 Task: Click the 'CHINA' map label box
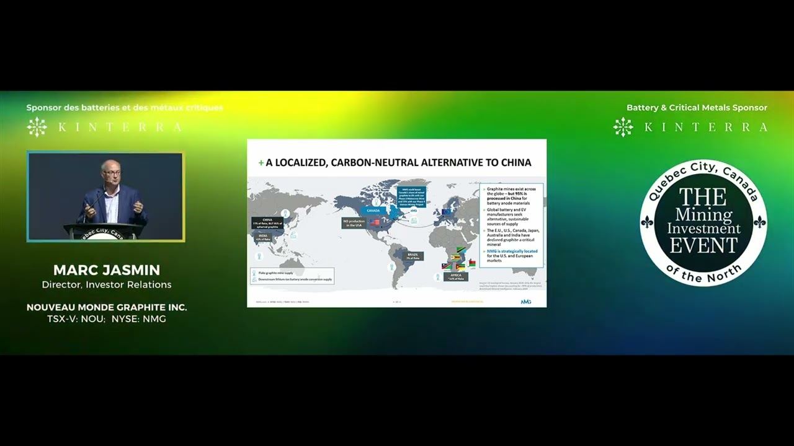(267, 223)
